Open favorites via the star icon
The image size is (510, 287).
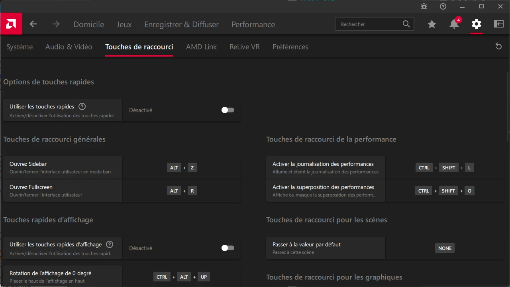tap(432, 24)
